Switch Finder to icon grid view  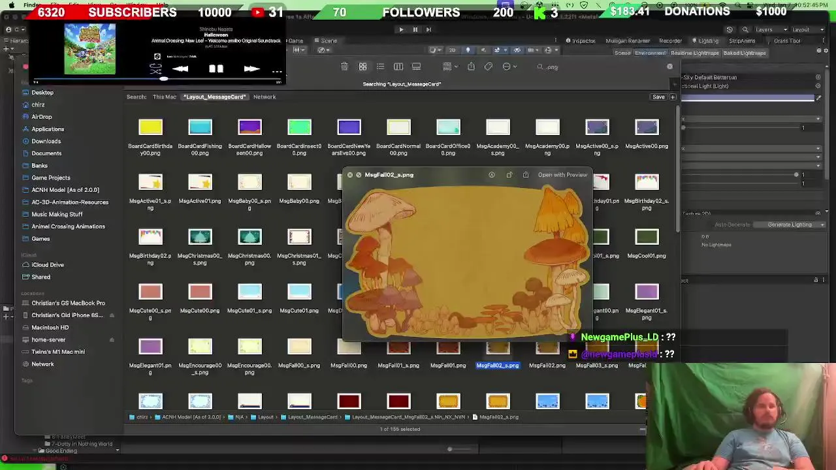(362, 67)
